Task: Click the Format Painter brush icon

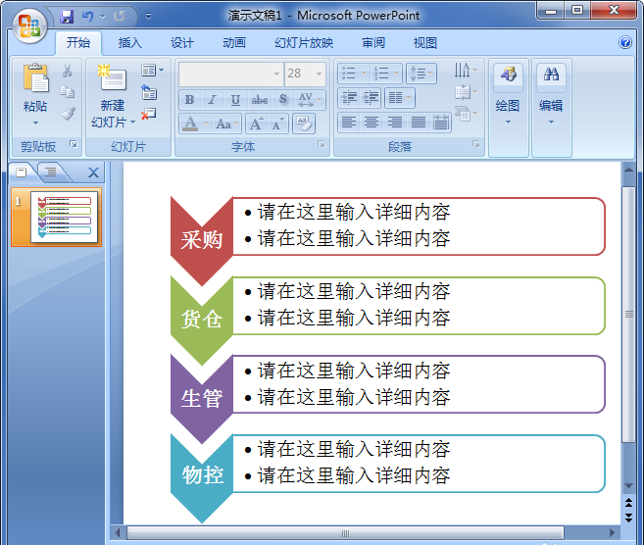Action: tap(68, 114)
